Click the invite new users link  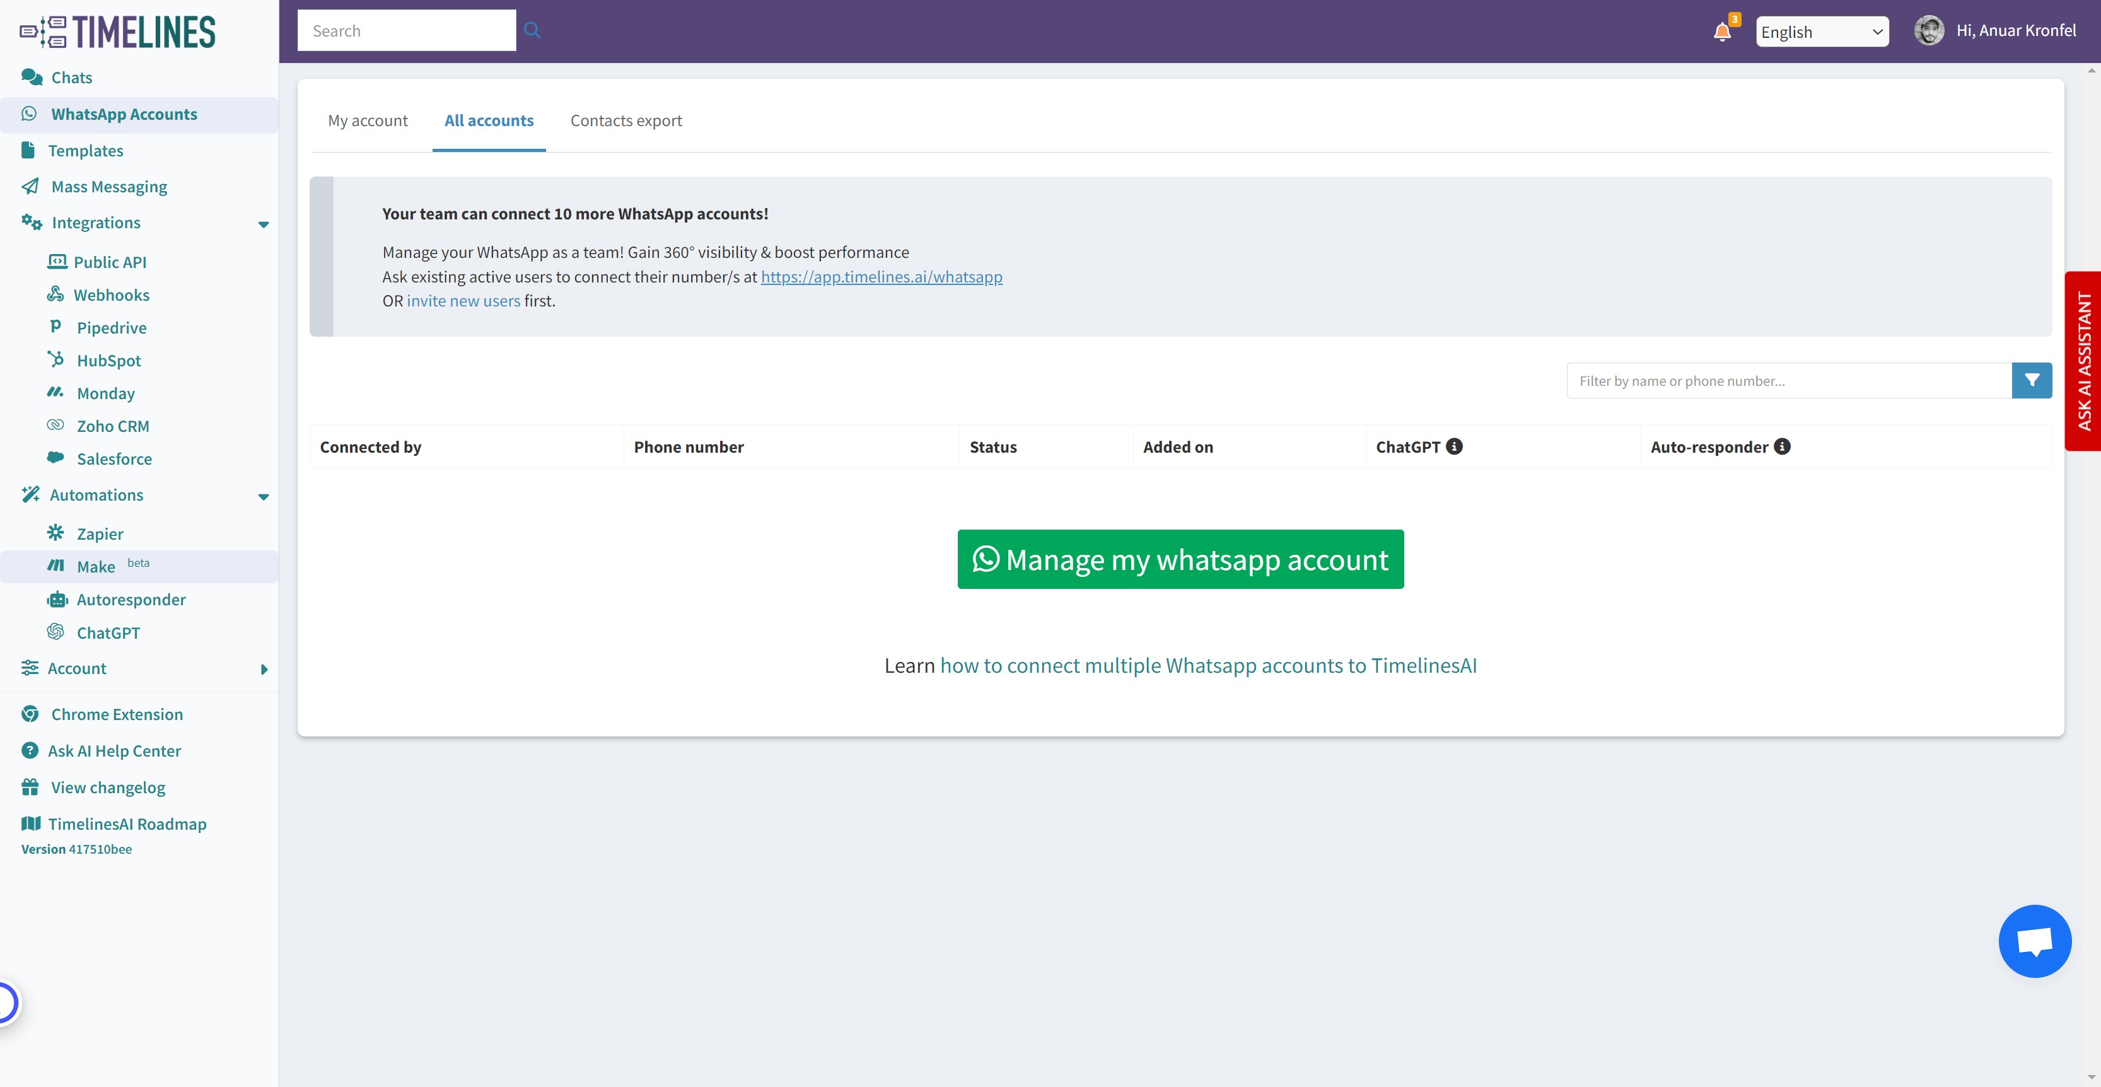pos(463,301)
